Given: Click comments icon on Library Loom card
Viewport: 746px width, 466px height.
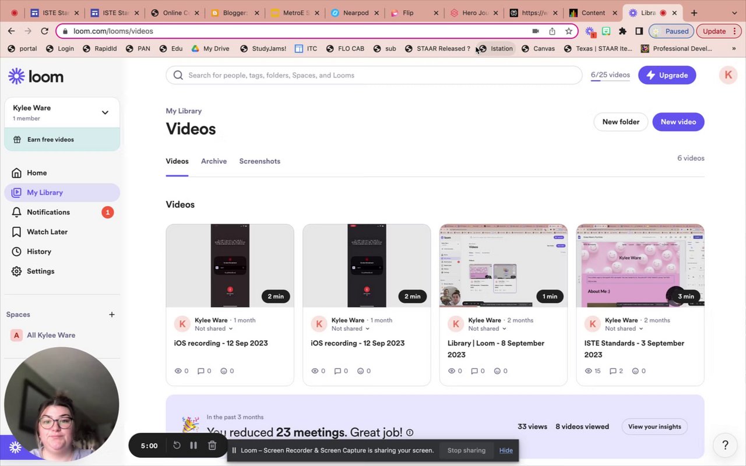Looking at the screenshot, I should 474,371.
